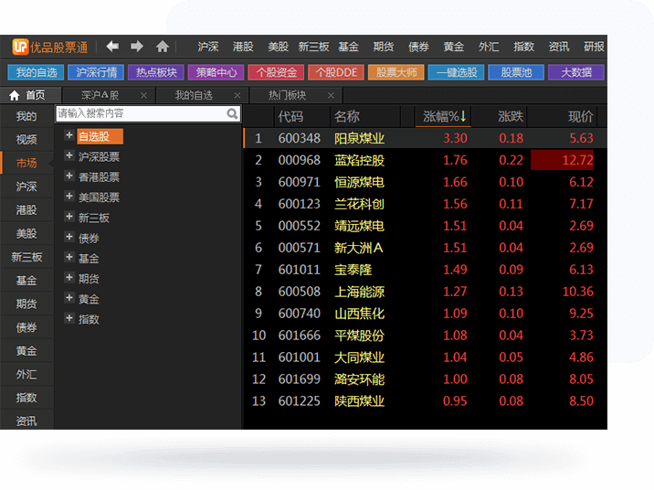This screenshot has width=654, height=490.
Task: Select the 兰花科创 stock name
Action: [x=359, y=204]
